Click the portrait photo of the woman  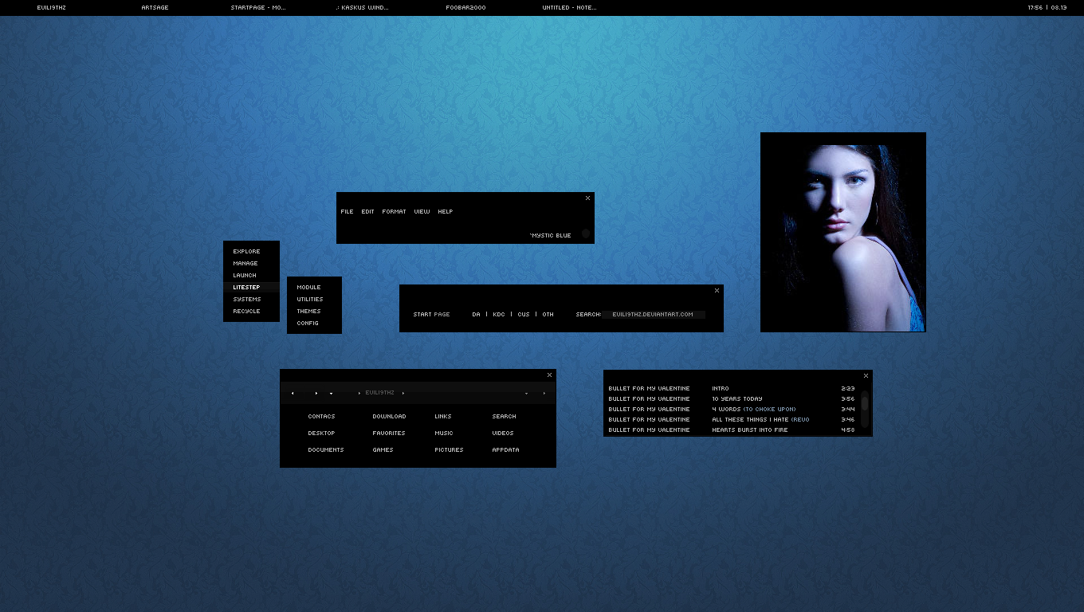[843, 232]
